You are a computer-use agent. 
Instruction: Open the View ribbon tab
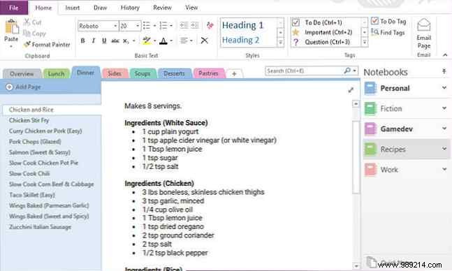click(x=191, y=8)
